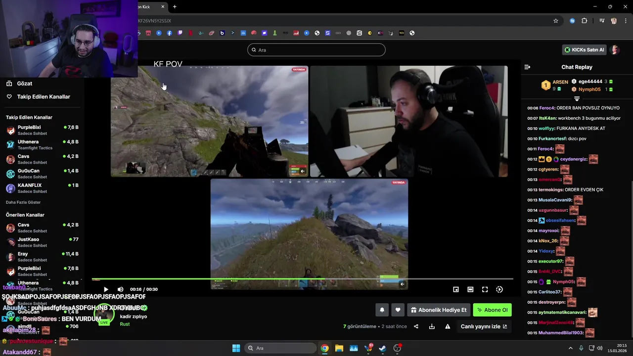Click the streamer LIVE avatar
Screen dimensions: 633x356
pos(104,315)
